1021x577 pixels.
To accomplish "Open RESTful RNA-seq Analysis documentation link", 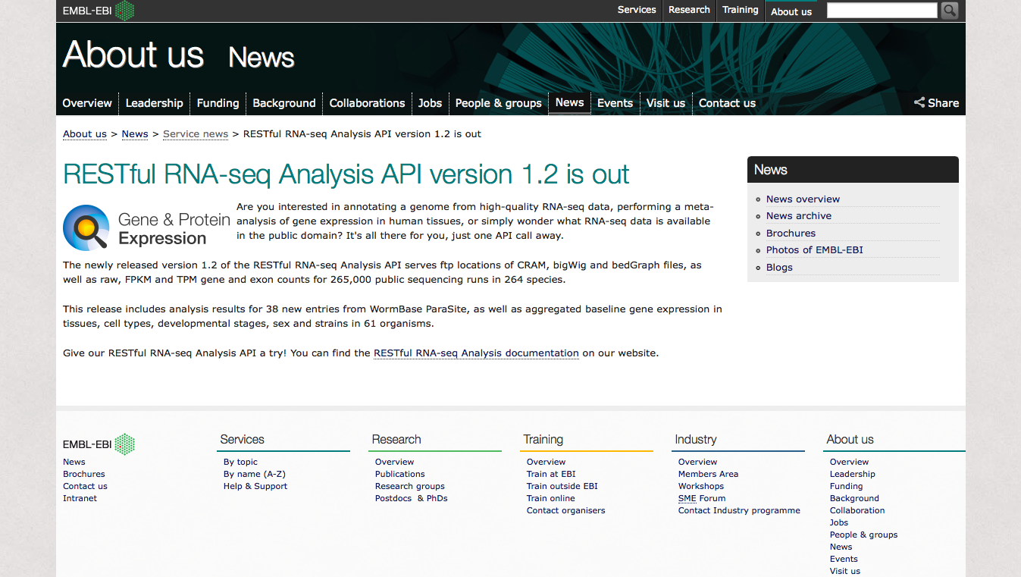I will pos(476,353).
